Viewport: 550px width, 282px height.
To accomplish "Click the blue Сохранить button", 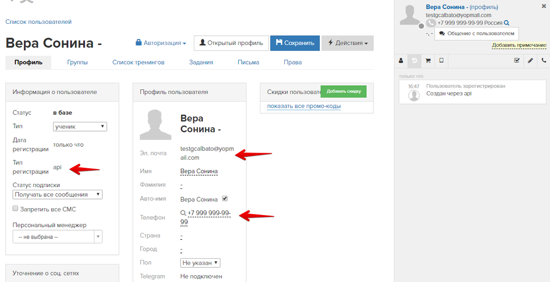I will coord(295,43).
